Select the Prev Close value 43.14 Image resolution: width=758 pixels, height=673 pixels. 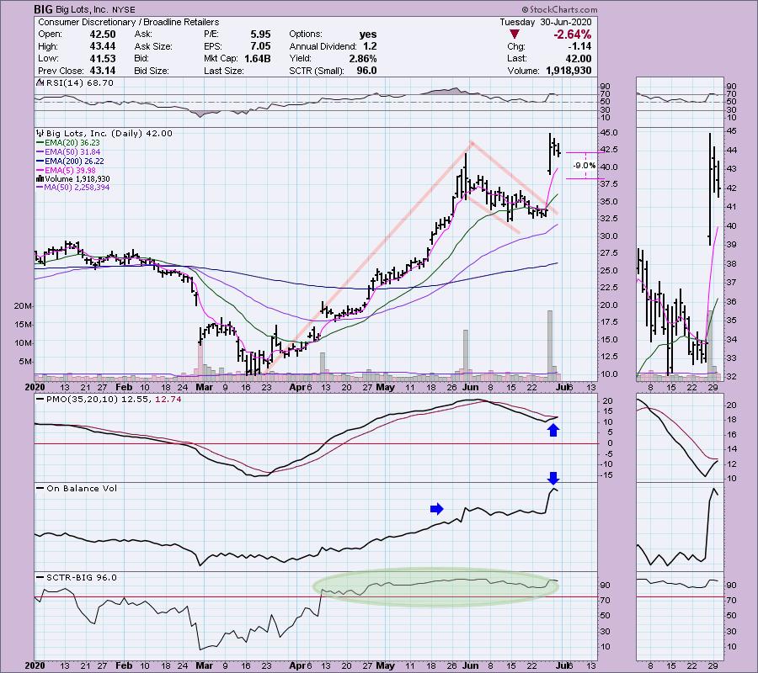click(102, 71)
